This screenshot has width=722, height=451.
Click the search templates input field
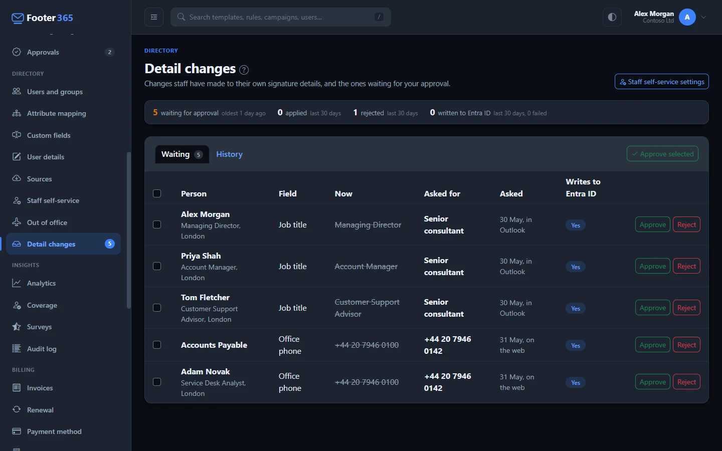(x=281, y=17)
